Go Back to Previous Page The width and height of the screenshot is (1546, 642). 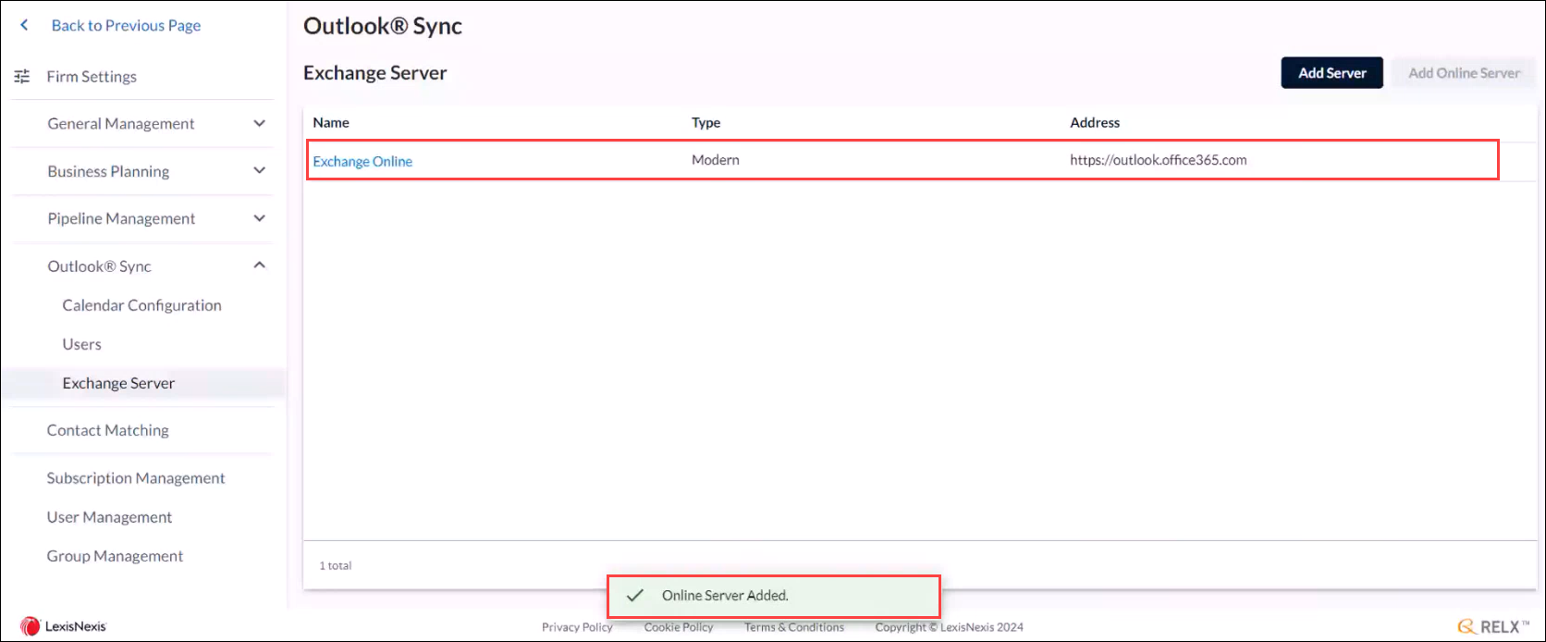click(126, 26)
